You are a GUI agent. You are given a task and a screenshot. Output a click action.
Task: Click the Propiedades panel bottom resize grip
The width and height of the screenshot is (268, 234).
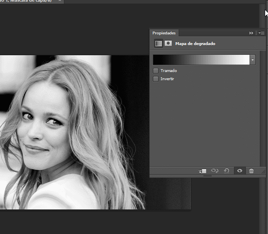coord(207,176)
